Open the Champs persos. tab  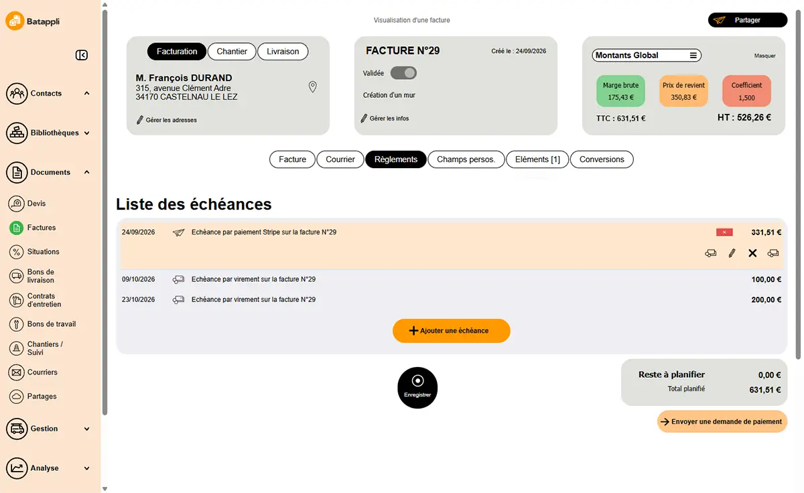[466, 159]
